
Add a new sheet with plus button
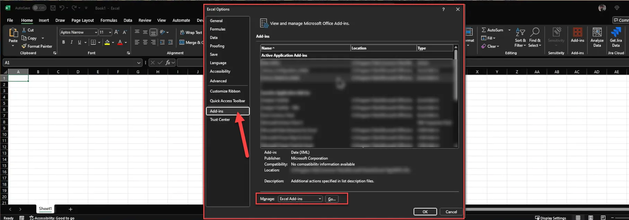pyautogui.click(x=70, y=209)
